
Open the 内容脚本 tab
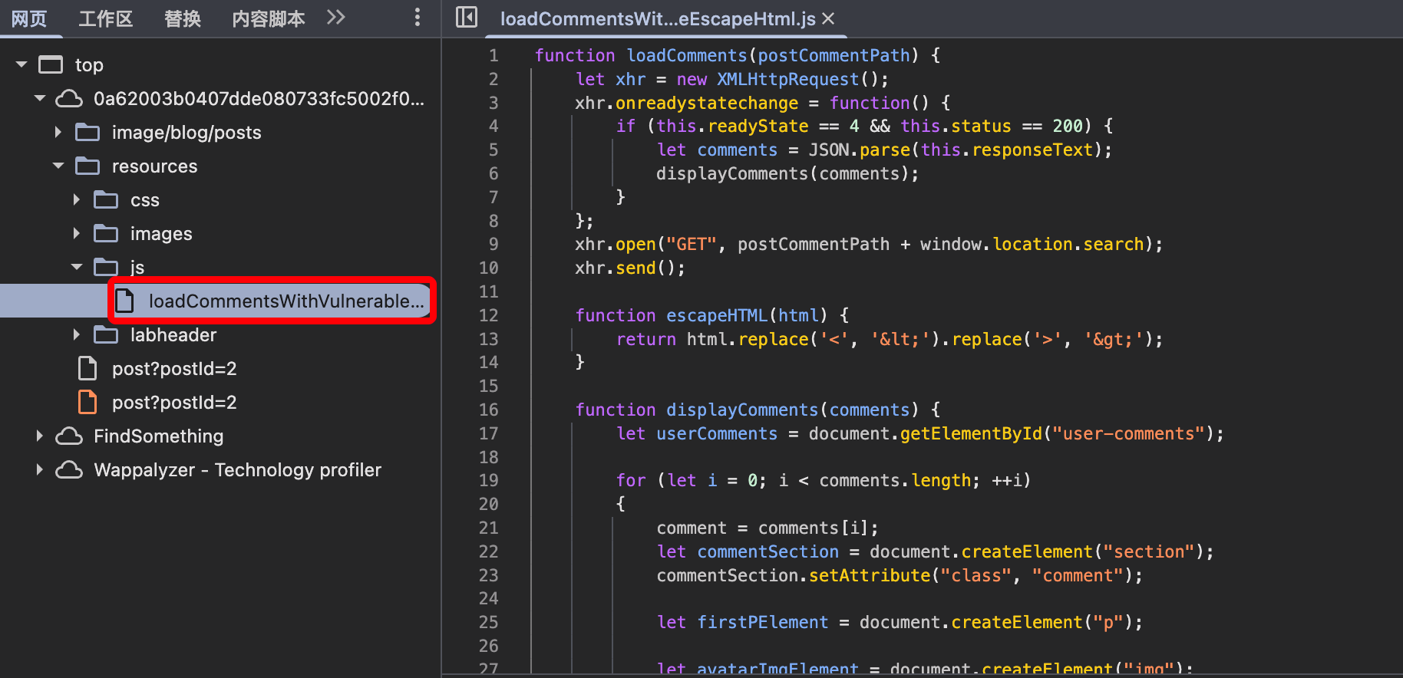point(268,18)
